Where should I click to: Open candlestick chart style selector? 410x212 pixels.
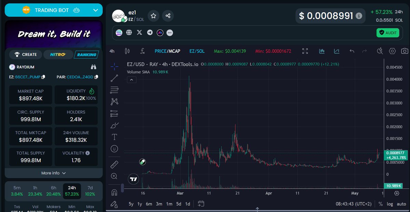click(127, 51)
